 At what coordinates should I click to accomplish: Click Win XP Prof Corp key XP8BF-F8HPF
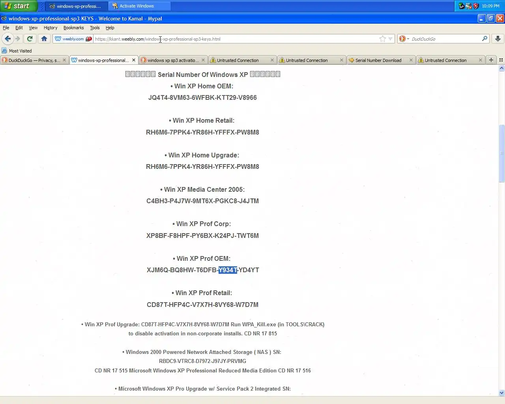click(202, 236)
